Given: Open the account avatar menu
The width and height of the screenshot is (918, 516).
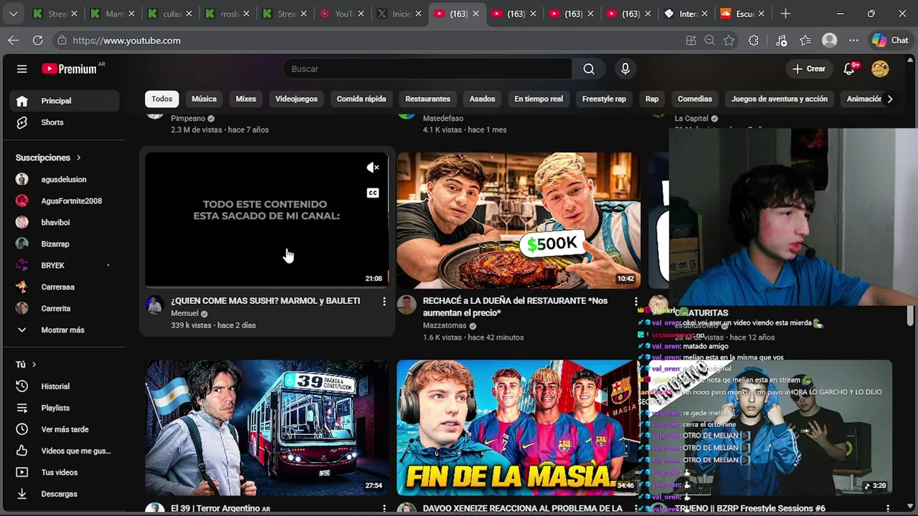Looking at the screenshot, I should 880,69.
